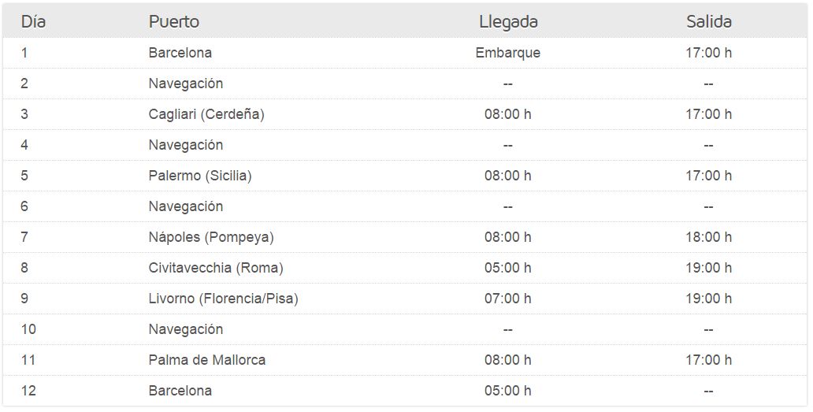Click the 18:00 h departure time
The image size is (813, 412).
709,237
